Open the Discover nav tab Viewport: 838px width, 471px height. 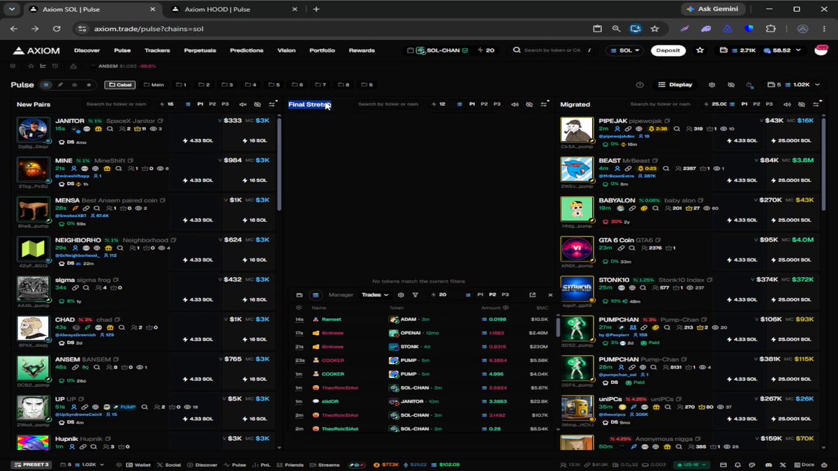coord(87,50)
